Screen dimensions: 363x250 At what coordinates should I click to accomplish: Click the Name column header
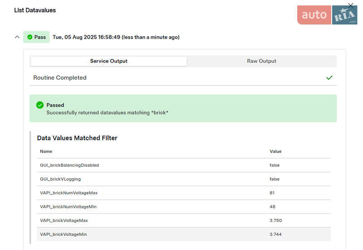(x=46, y=152)
